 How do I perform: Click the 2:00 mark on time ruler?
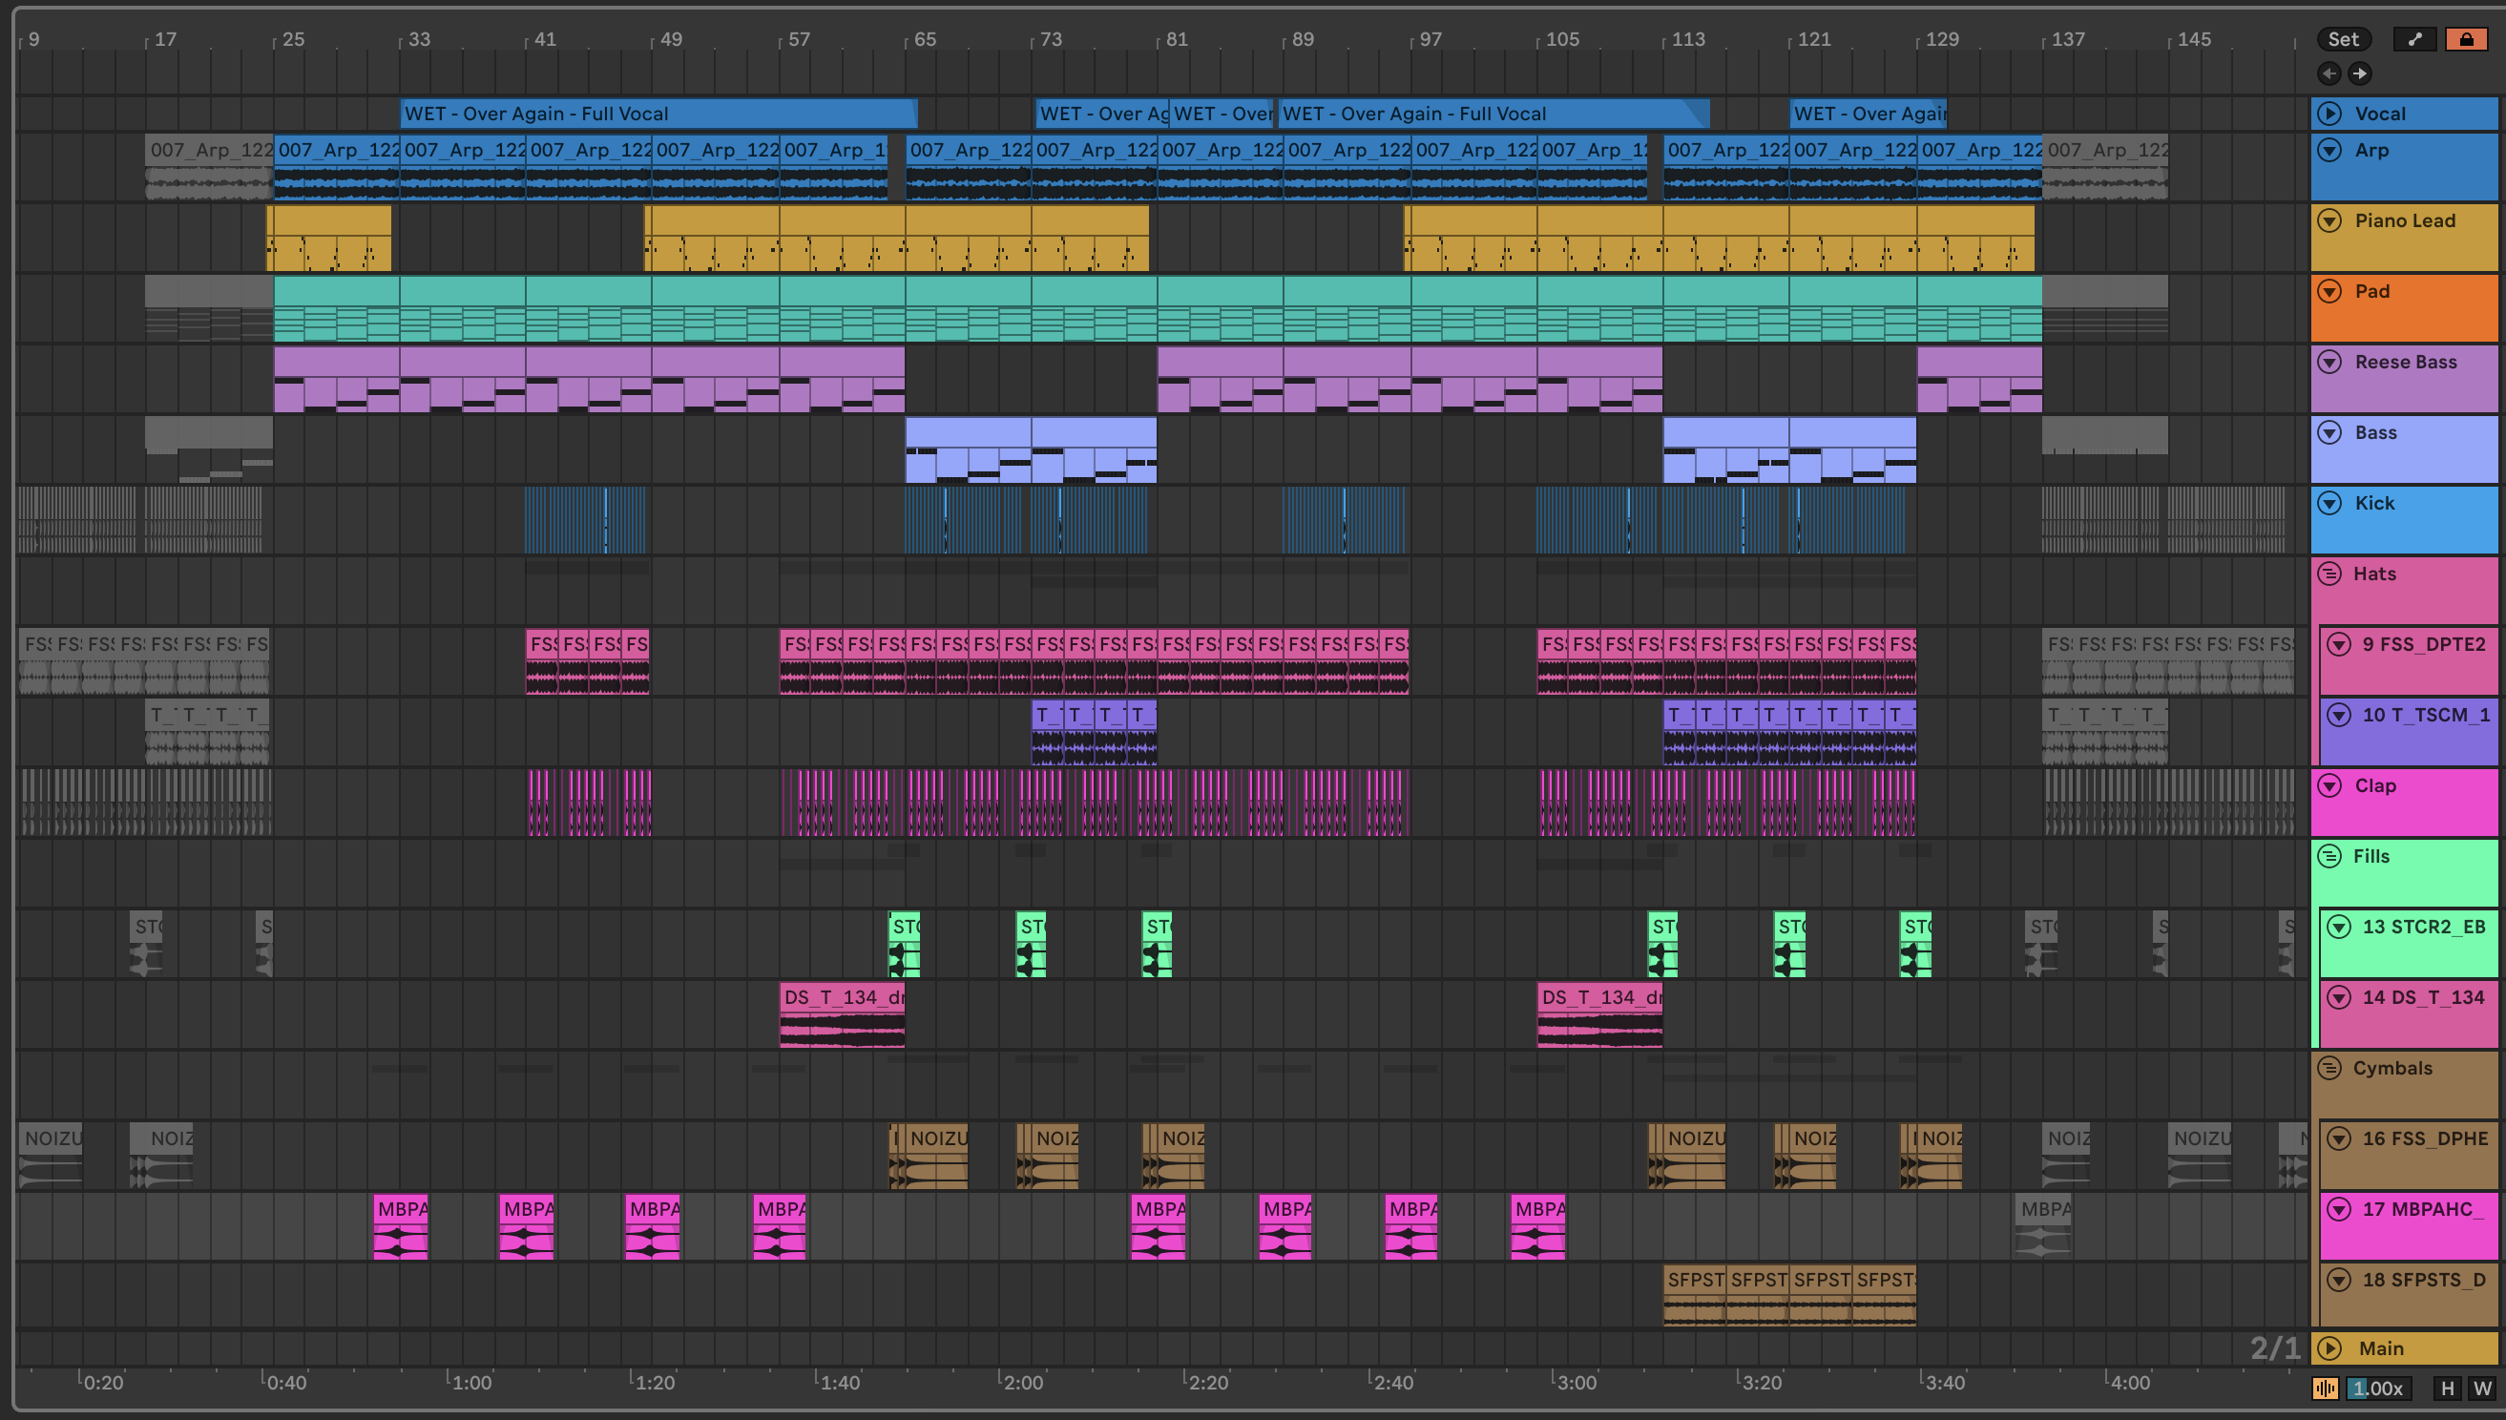(x=1023, y=1383)
